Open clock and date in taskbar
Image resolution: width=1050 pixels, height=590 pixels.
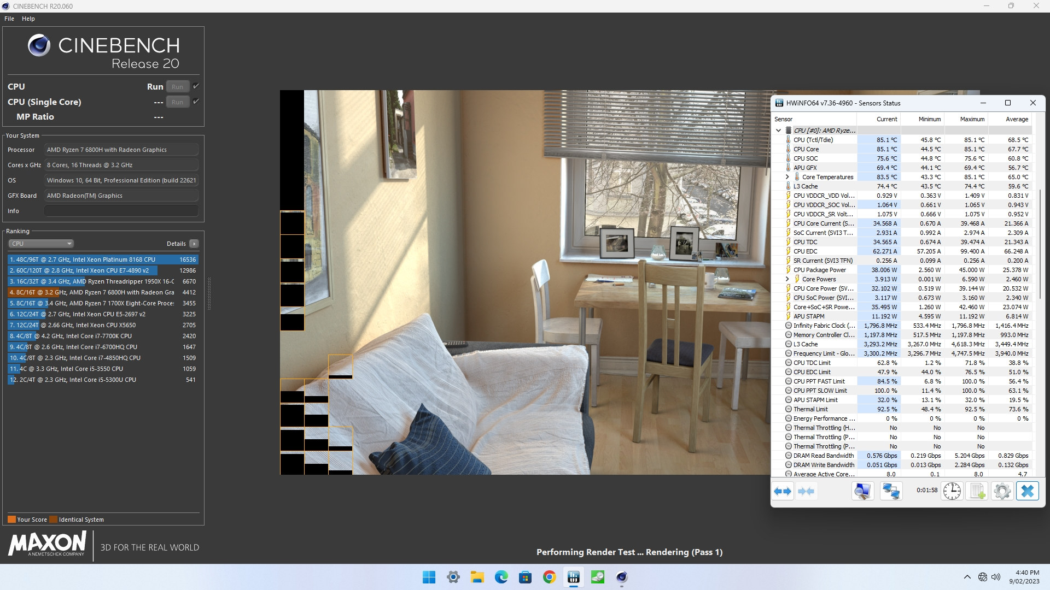pyautogui.click(x=1024, y=577)
